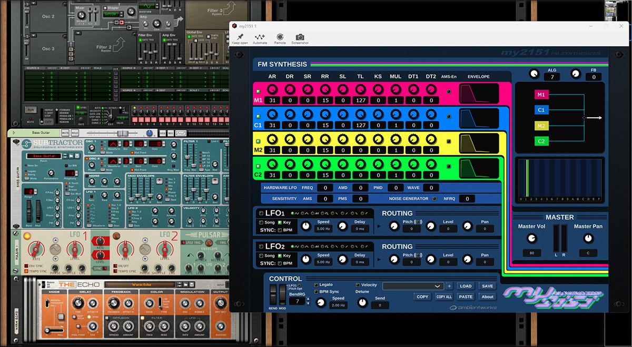The width and height of the screenshot is (632, 347).
Task: Enable the LFO2 power checkbox
Action: pos(261,247)
